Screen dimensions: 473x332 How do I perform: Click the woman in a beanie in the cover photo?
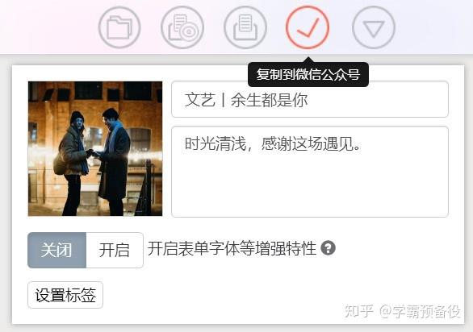coord(73,163)
